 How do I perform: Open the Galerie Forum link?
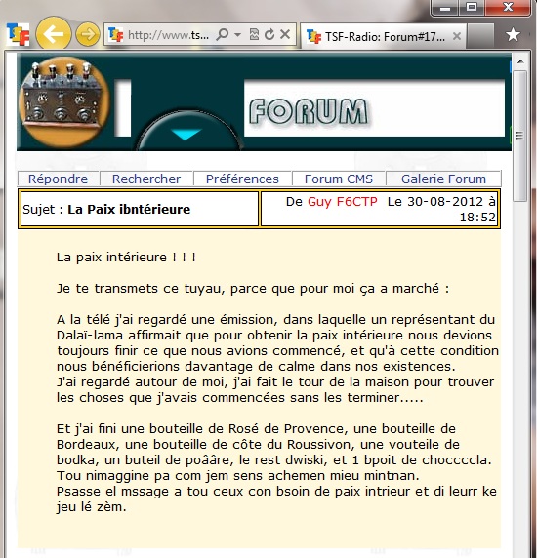coord(443,179)
